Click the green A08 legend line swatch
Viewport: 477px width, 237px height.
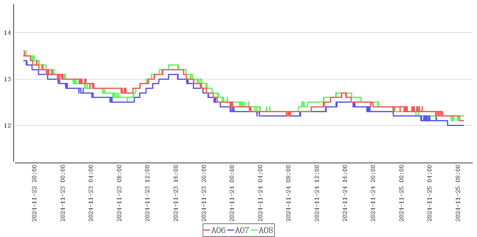255,230
